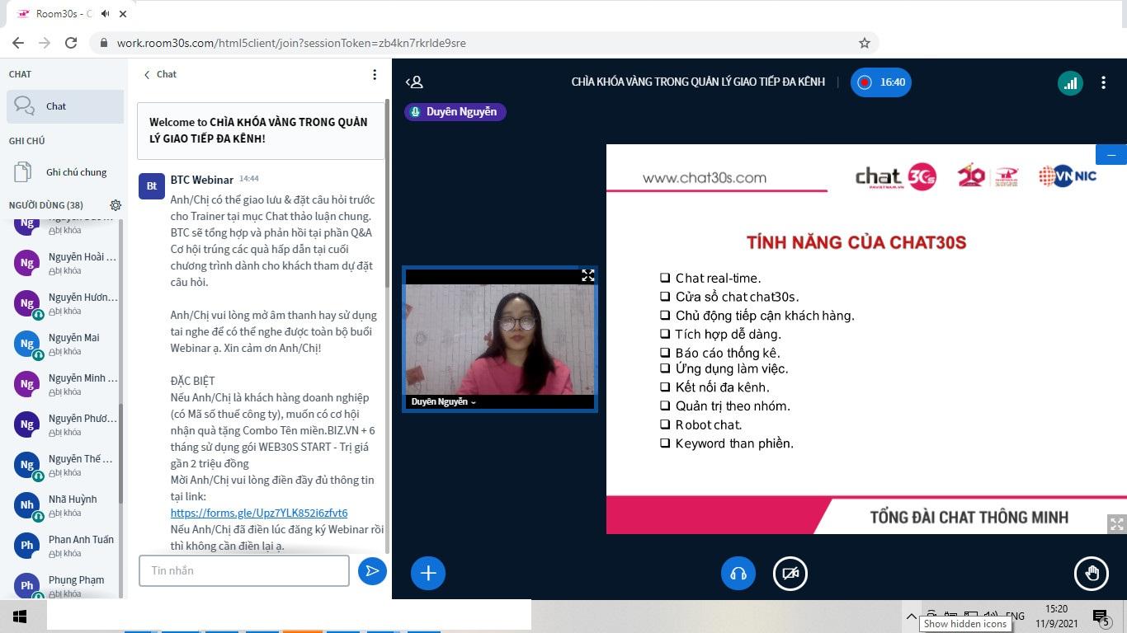Viewport: 1127px width, 633px height.
Task: Click the Nhã Huỳnh avatar
Action: click(x=27, y=505)
